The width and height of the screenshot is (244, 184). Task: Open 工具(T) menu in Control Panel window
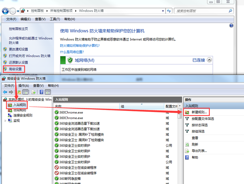[x=55, y=19]
